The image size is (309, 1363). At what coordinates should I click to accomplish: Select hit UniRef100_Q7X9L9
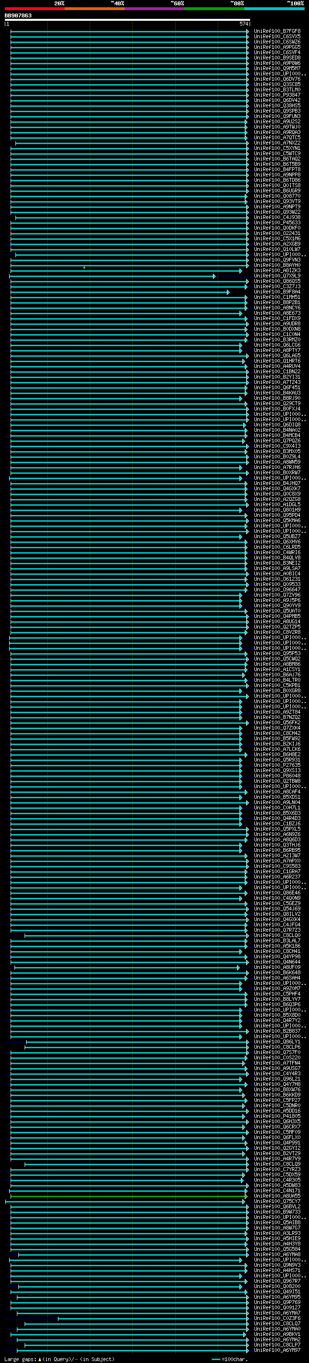[277, 276]
